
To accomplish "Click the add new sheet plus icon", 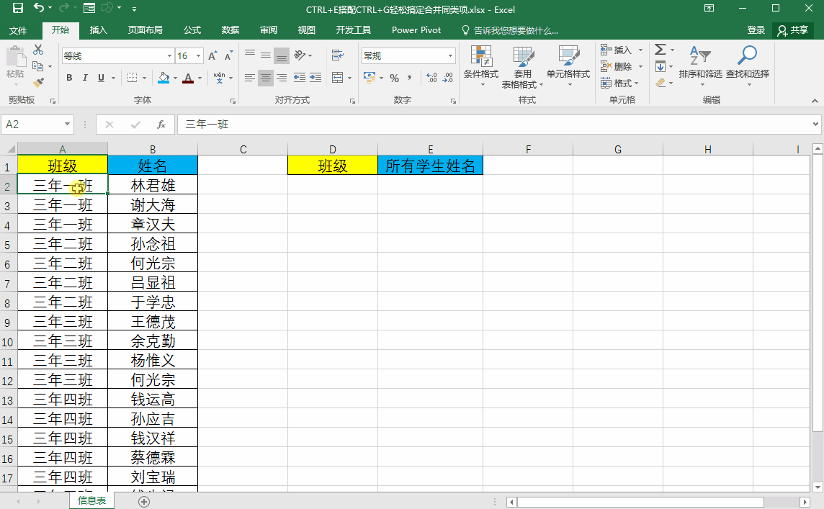I will (x=144, y=502).
